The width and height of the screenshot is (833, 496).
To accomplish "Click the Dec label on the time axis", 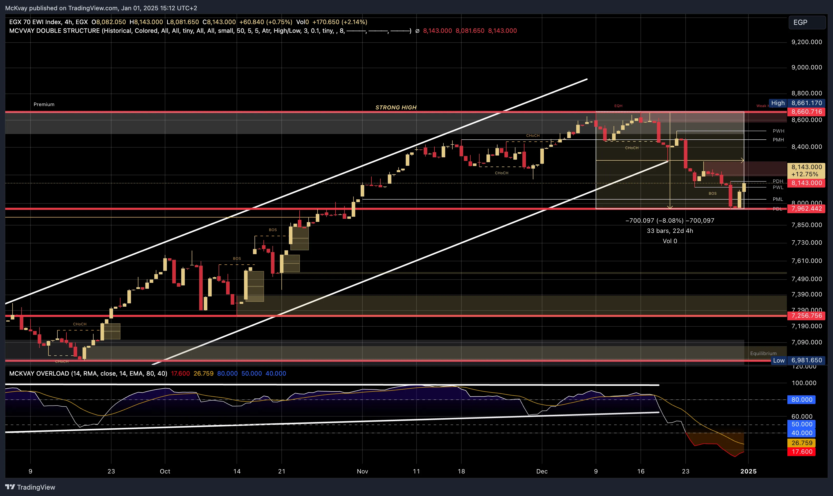I will tap(542, 471).
